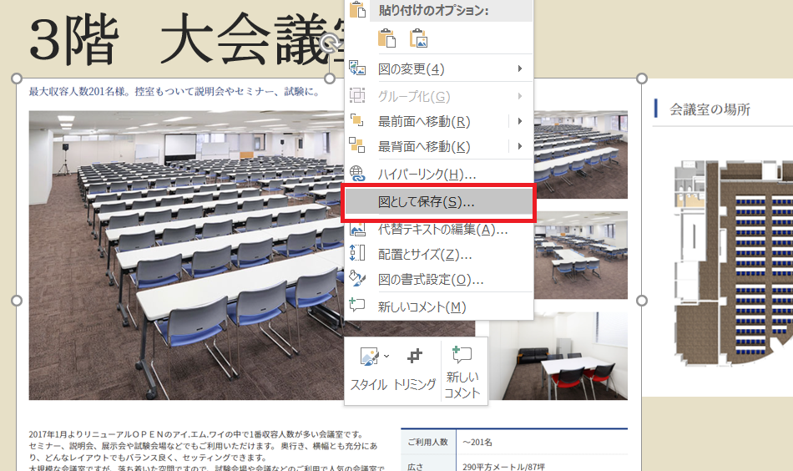This screenshot has height=471, width=793.
Task: Click the bring-to-front icon
Action: point(357,120)
